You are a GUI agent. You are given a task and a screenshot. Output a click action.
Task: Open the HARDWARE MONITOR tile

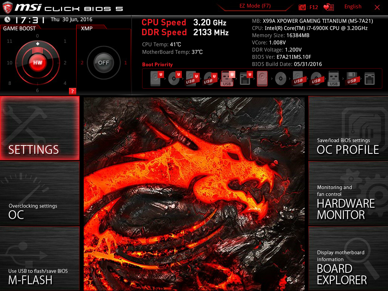click(348, 194)
